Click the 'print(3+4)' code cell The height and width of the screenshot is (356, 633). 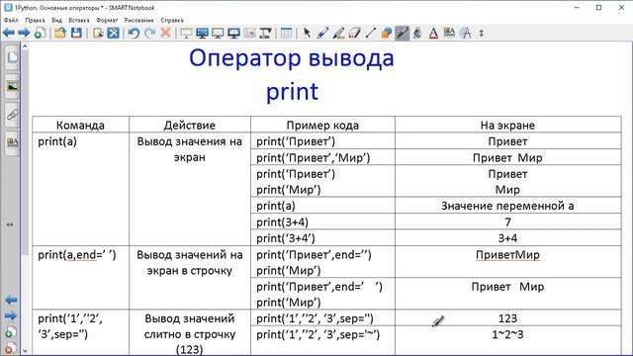coord(322,222)
